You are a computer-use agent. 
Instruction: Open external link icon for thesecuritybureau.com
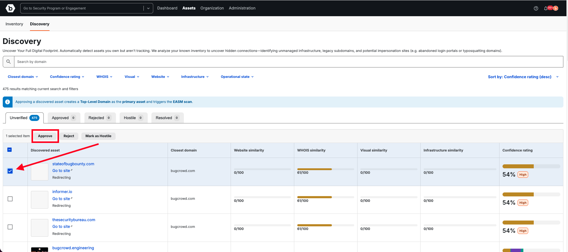point(72,226)
